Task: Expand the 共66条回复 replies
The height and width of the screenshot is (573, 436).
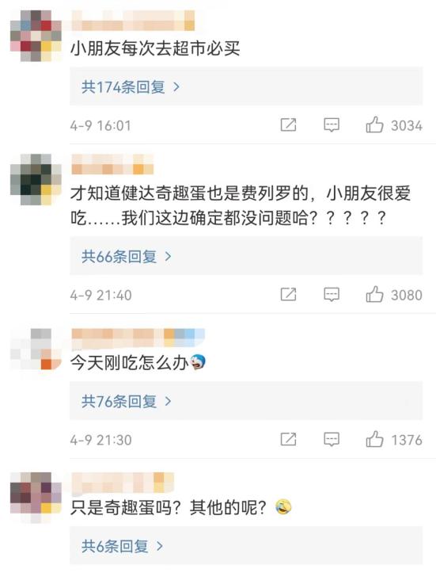Action: pyautogui.click(x=246, y=256)
